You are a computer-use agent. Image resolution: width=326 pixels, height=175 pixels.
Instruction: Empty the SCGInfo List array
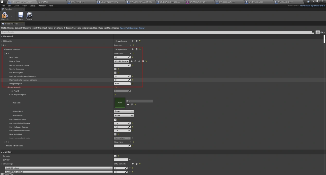pyautogui.click(x=137, y=41)
